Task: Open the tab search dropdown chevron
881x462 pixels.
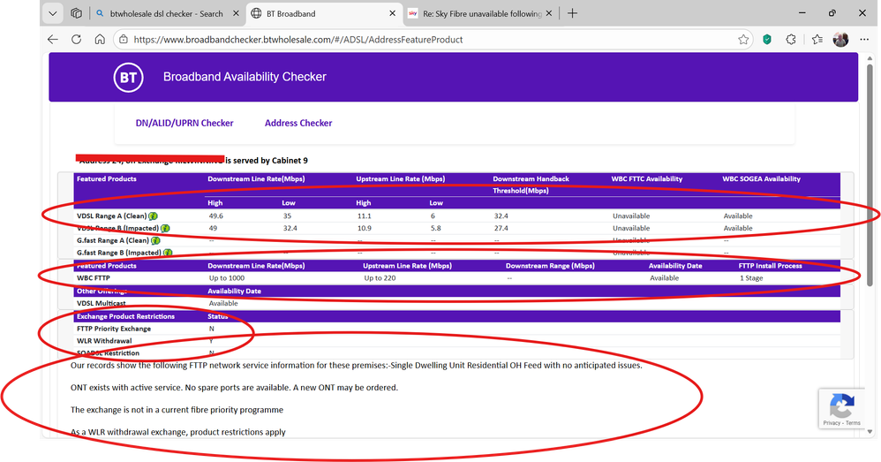Action: [53, 13]
